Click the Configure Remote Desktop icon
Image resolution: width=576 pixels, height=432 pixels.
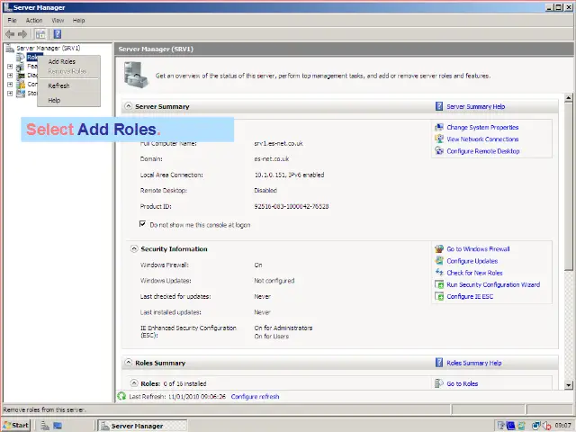pyautogui.click(x=439, y=151)
